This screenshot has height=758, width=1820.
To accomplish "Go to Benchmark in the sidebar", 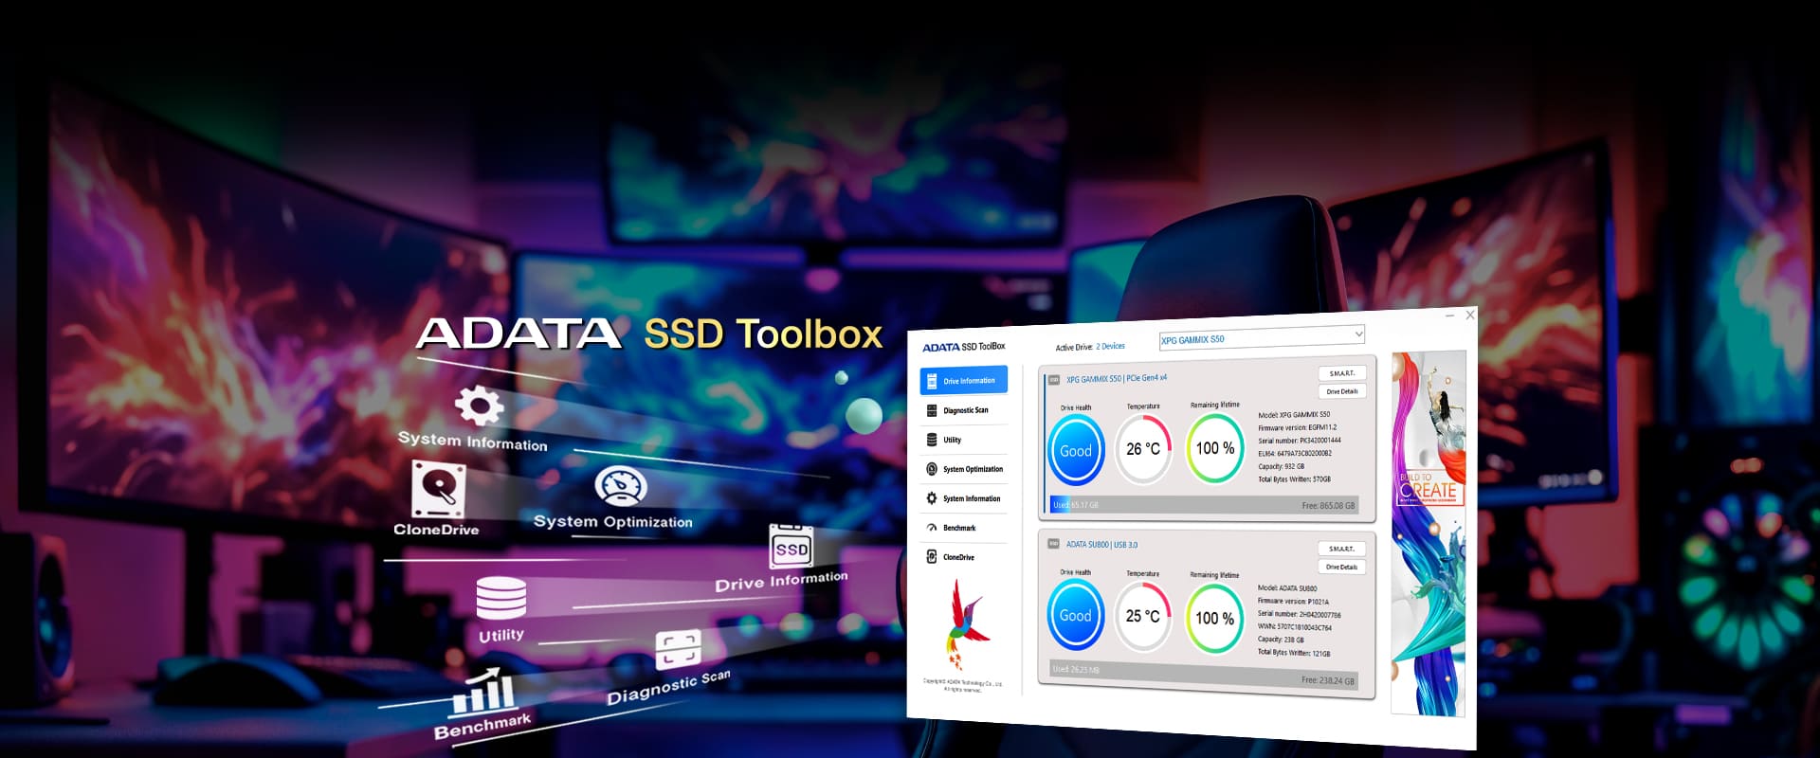I will pyautogui.click(x=957, y=528).
